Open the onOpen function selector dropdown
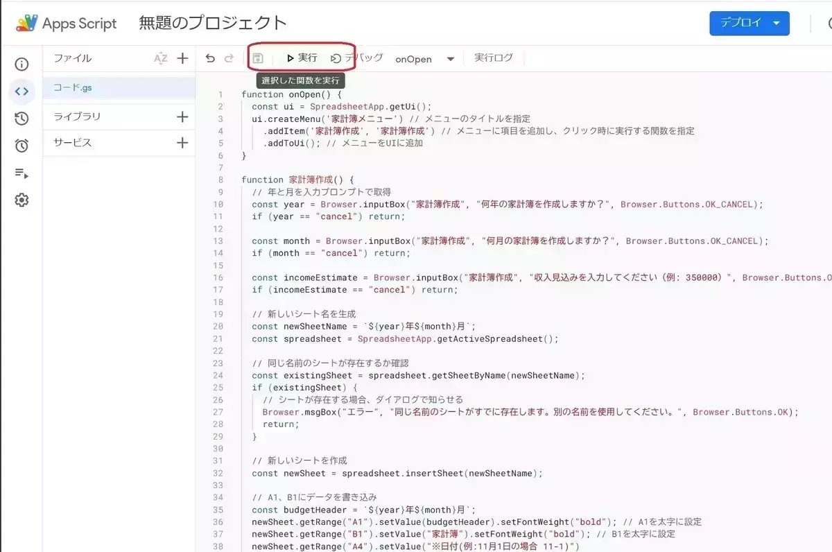Viewport: 832px width, 552px height. pos(425,59)
